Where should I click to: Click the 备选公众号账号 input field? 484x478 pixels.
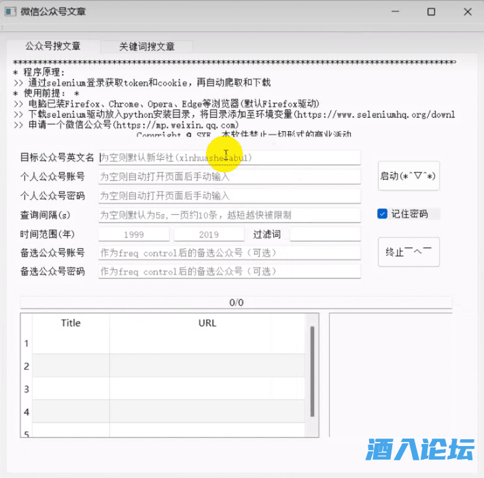[230, 253]
